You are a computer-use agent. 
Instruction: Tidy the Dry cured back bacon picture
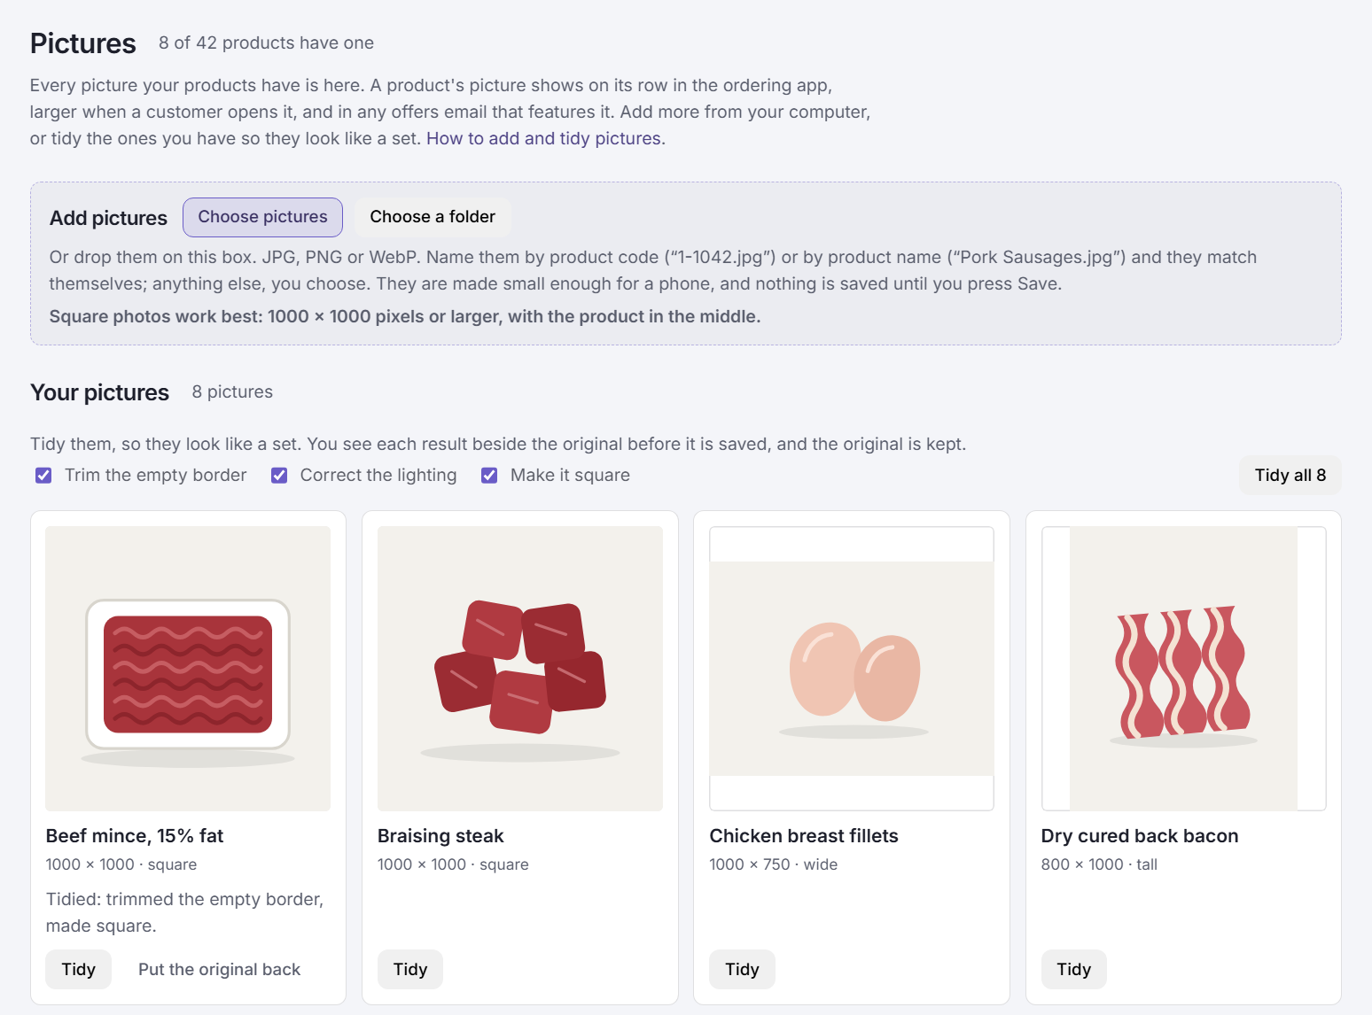click(1074, 970)
